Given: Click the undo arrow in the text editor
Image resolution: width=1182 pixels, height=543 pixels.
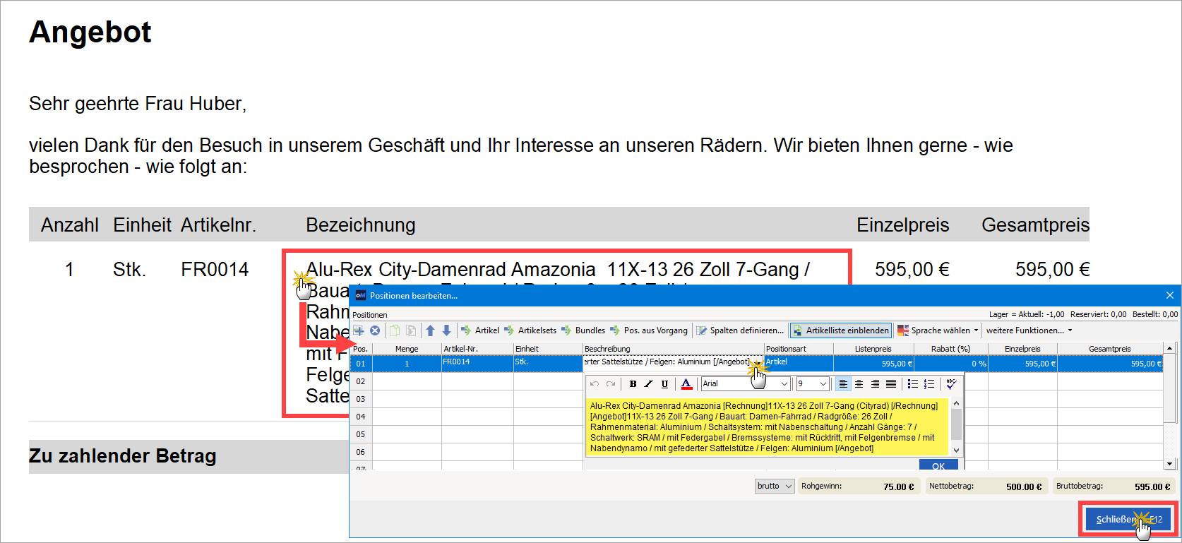Looking at the screenshot, I should point(595,384).
